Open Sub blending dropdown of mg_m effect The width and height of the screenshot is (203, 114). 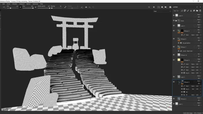193,89
